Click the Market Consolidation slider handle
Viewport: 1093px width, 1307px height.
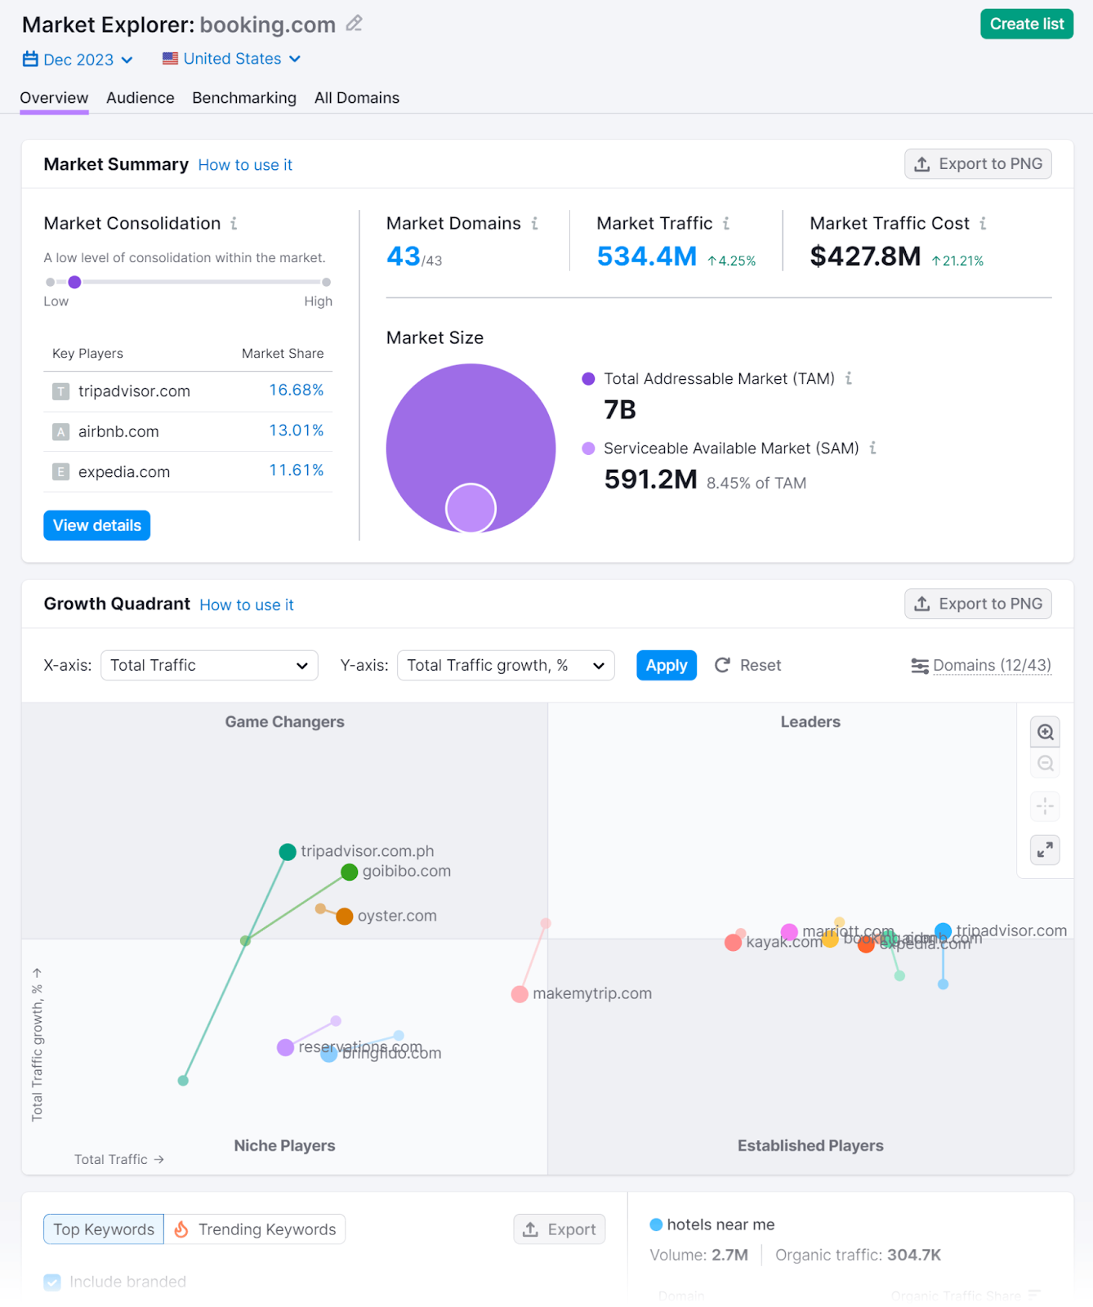[74, 282]
